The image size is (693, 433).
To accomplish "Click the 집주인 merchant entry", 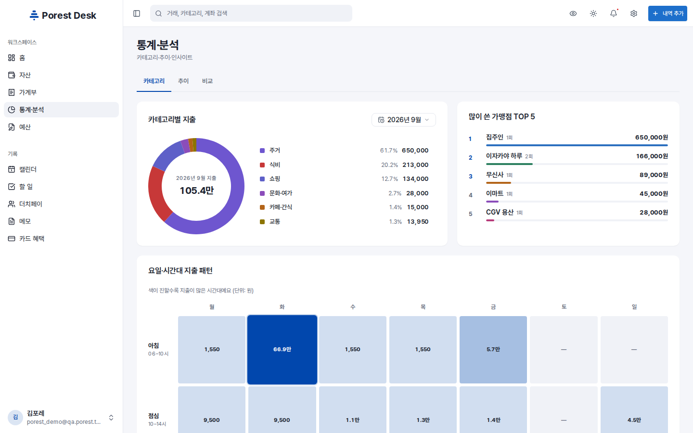I will tap(568, 139).
